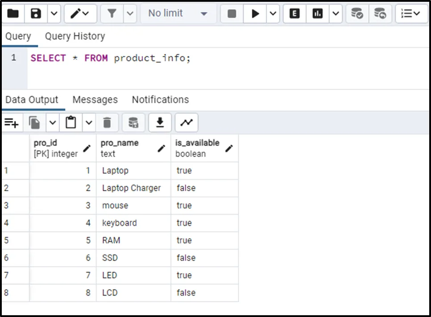The height and width of the screenshot is (317, 431).
Task: Click the Filter funnel icon
Action: tap(112, 14)
